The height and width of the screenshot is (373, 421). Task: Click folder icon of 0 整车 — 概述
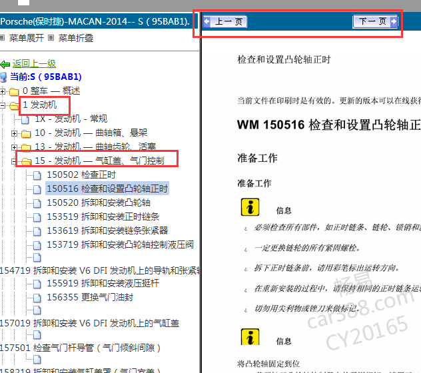click(14, 92)
